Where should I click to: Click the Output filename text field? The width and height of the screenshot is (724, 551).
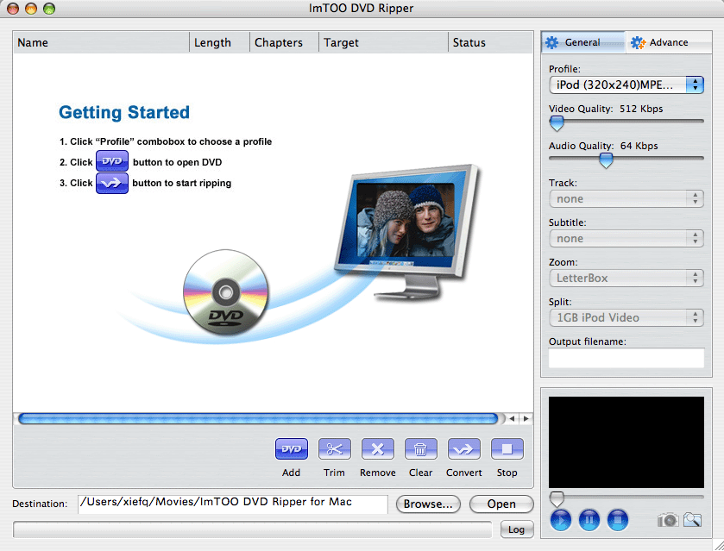point(626,358)
